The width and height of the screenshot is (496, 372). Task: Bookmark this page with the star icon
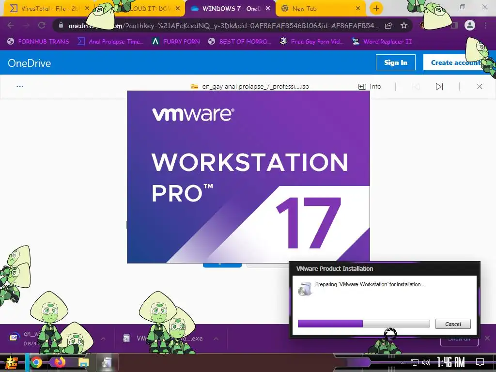pyautogui.click(x=403, y=26)
